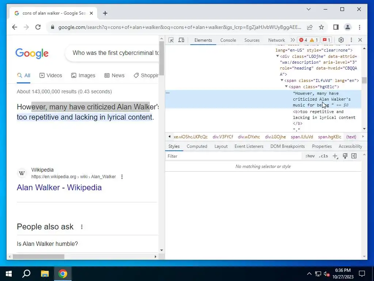Open the Windows Start menu
This screenshot has width=374, height=281.
(x=9, y=274)
